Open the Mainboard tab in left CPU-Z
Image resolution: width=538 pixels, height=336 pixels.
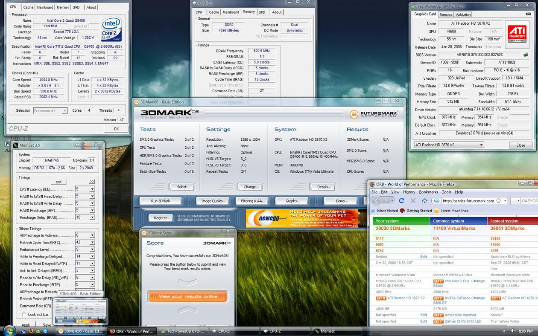point(45,7)
